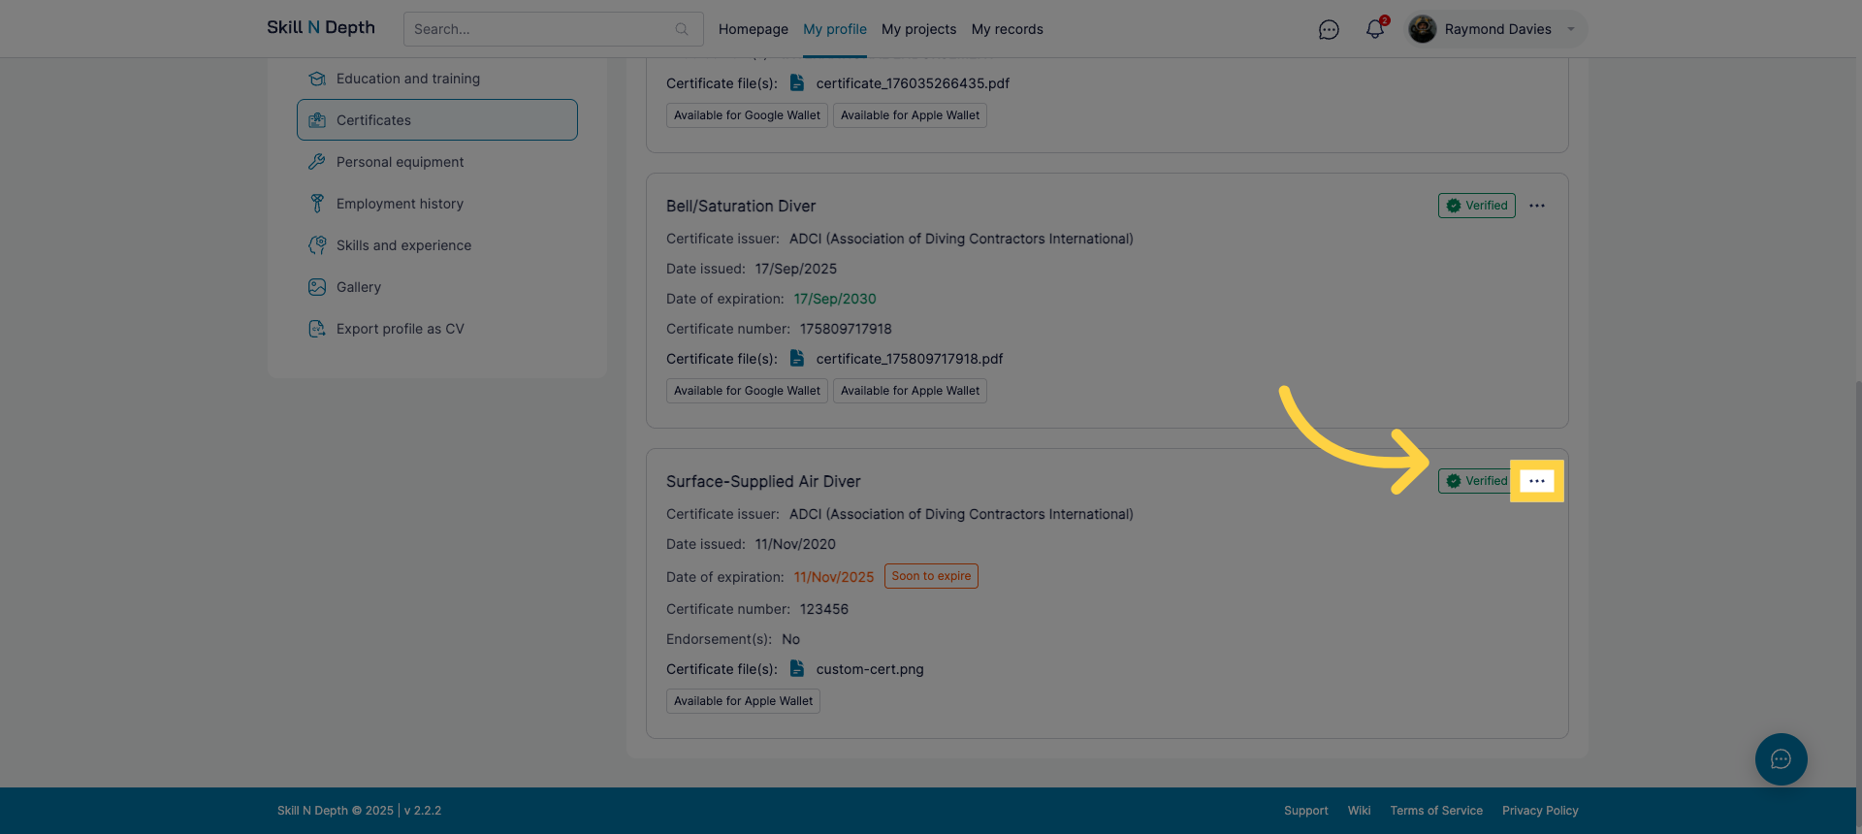Click file icon beside certificate_176035266435.pdf
The height and width of the screenshot is (834, 1862).
[797, 82]
